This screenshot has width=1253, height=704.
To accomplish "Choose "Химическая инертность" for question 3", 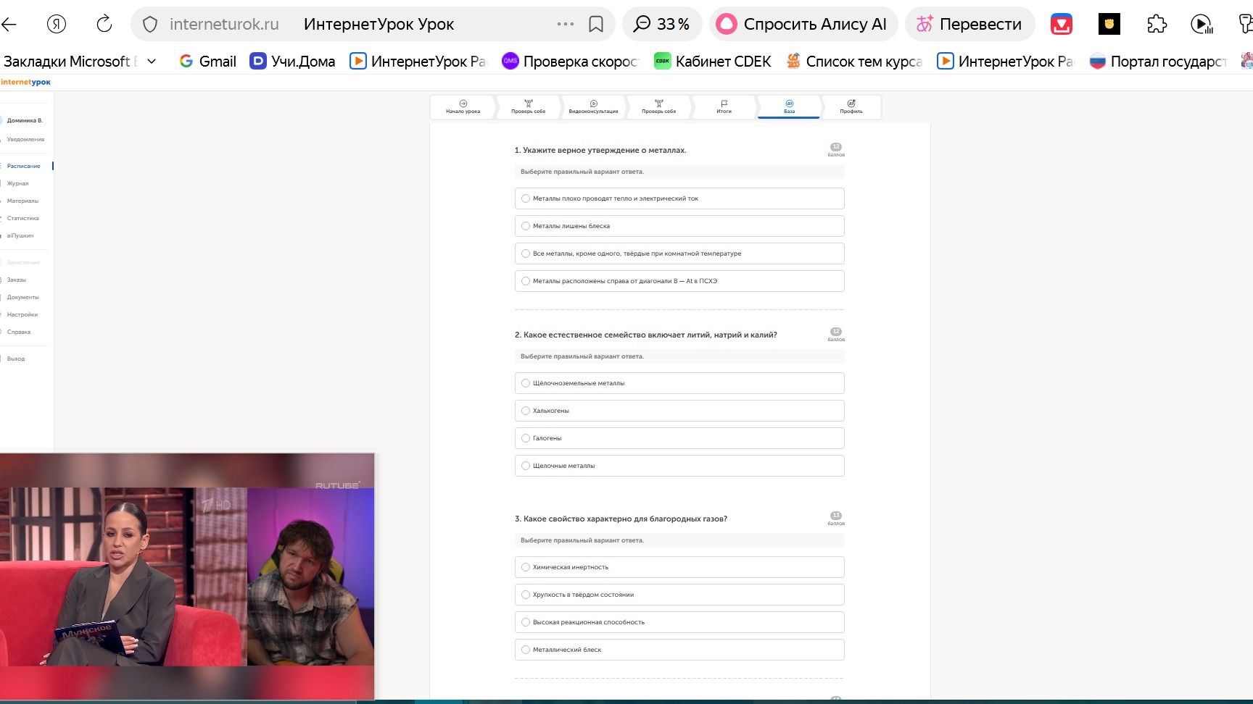I will tap(679, 567).
